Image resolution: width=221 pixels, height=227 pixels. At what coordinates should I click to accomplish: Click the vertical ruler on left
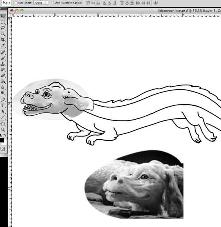click(x=10, y=122)
